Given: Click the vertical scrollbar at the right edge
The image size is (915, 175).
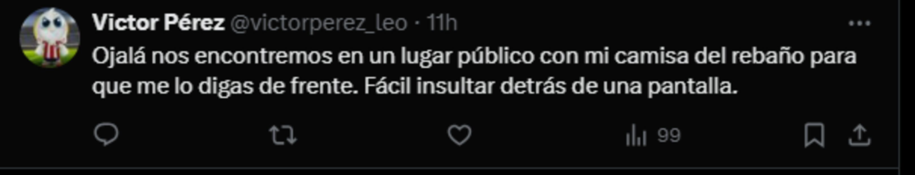Looking at the screenshot, I should click(907, 87).
